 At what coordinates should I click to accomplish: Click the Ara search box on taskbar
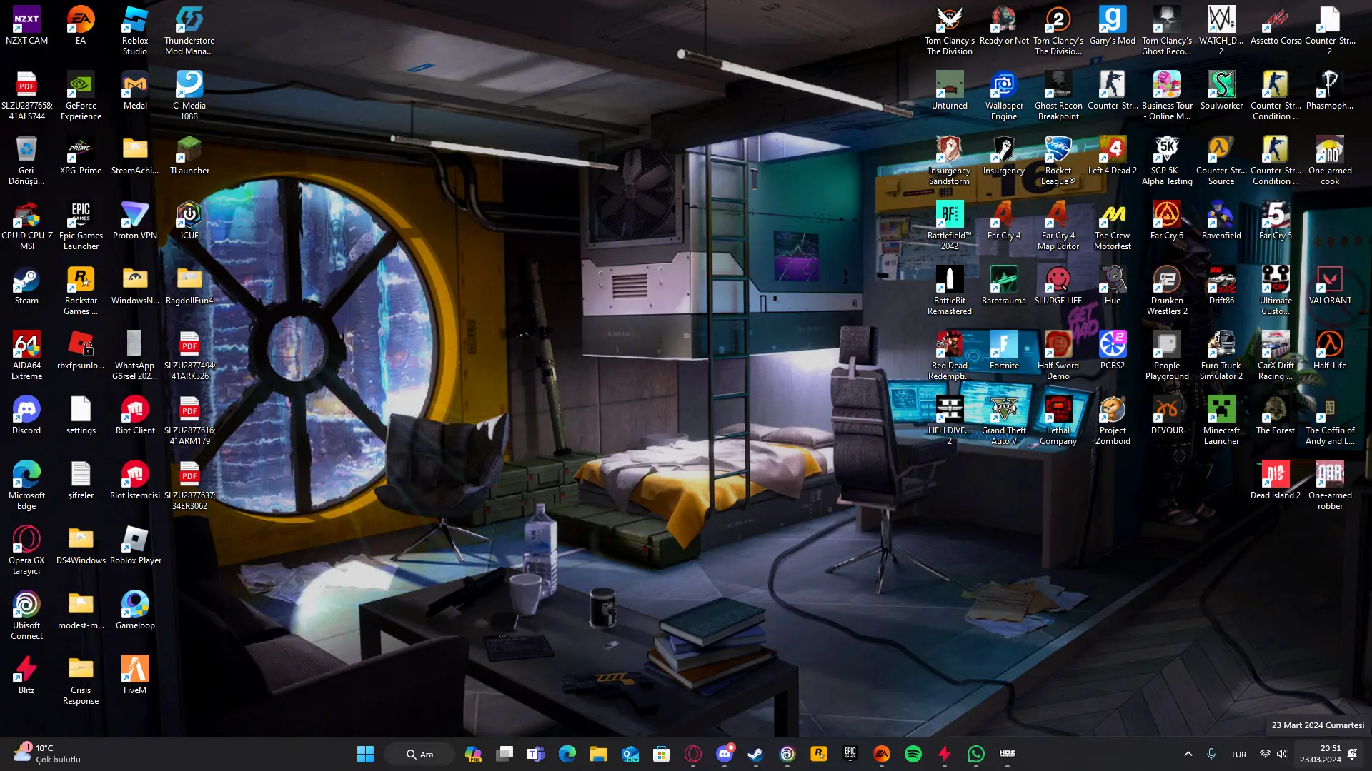click(419, 754)
